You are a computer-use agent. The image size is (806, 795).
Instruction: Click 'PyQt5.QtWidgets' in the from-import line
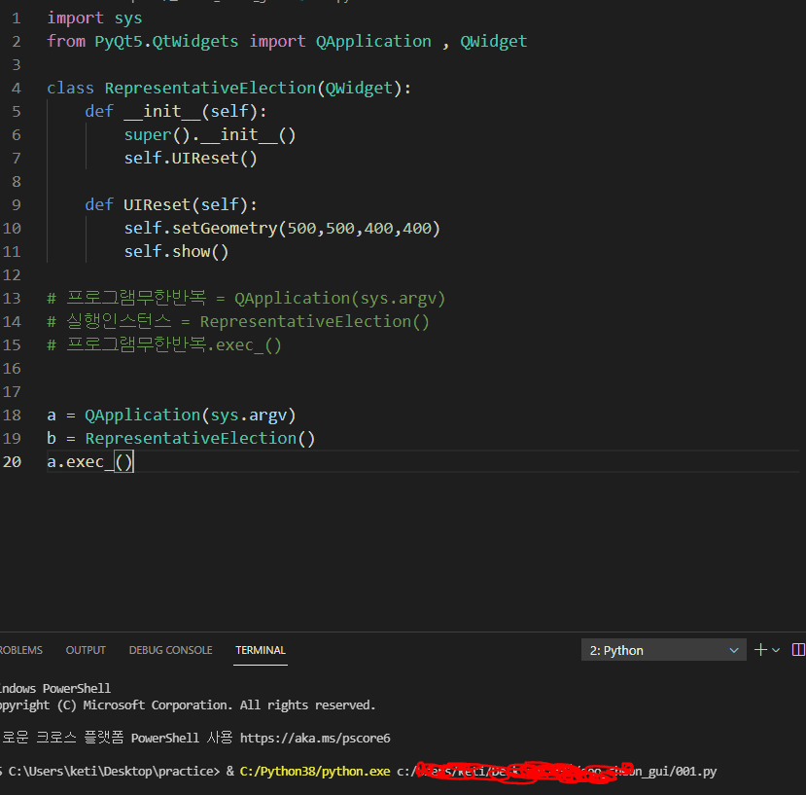click(x=166, y=41)
